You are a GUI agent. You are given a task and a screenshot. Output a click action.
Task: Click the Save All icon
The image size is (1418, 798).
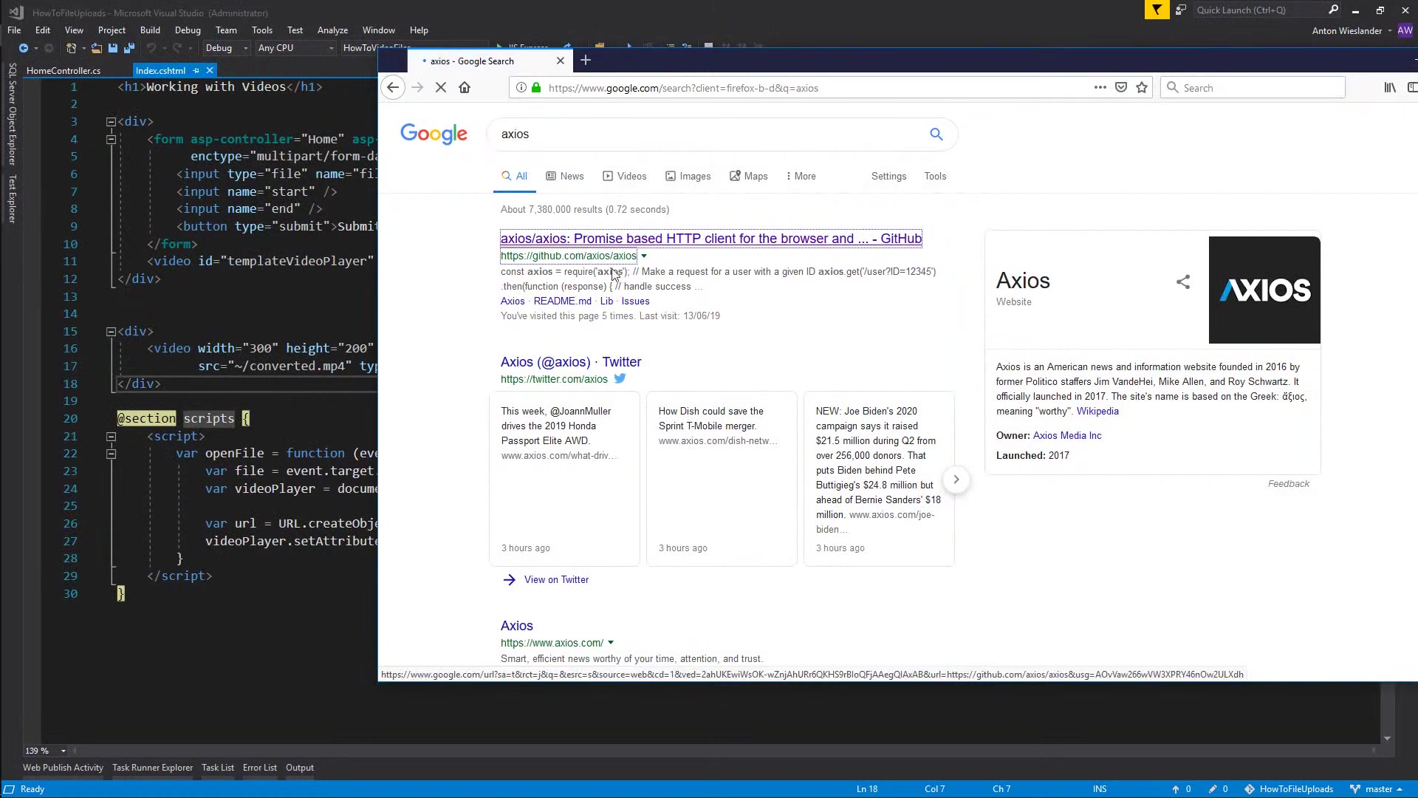point(129,48)
